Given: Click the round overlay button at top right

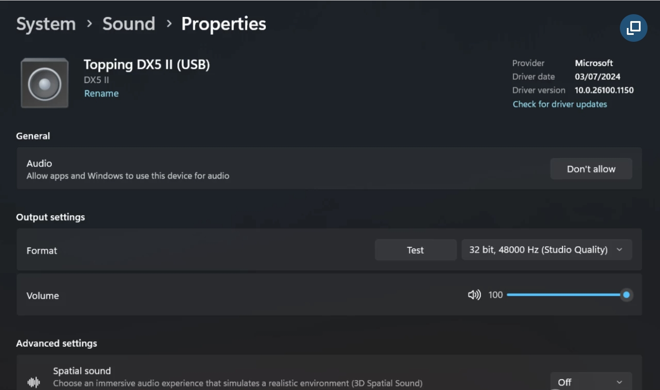Looking at the screenshot, I should [633, 28].
